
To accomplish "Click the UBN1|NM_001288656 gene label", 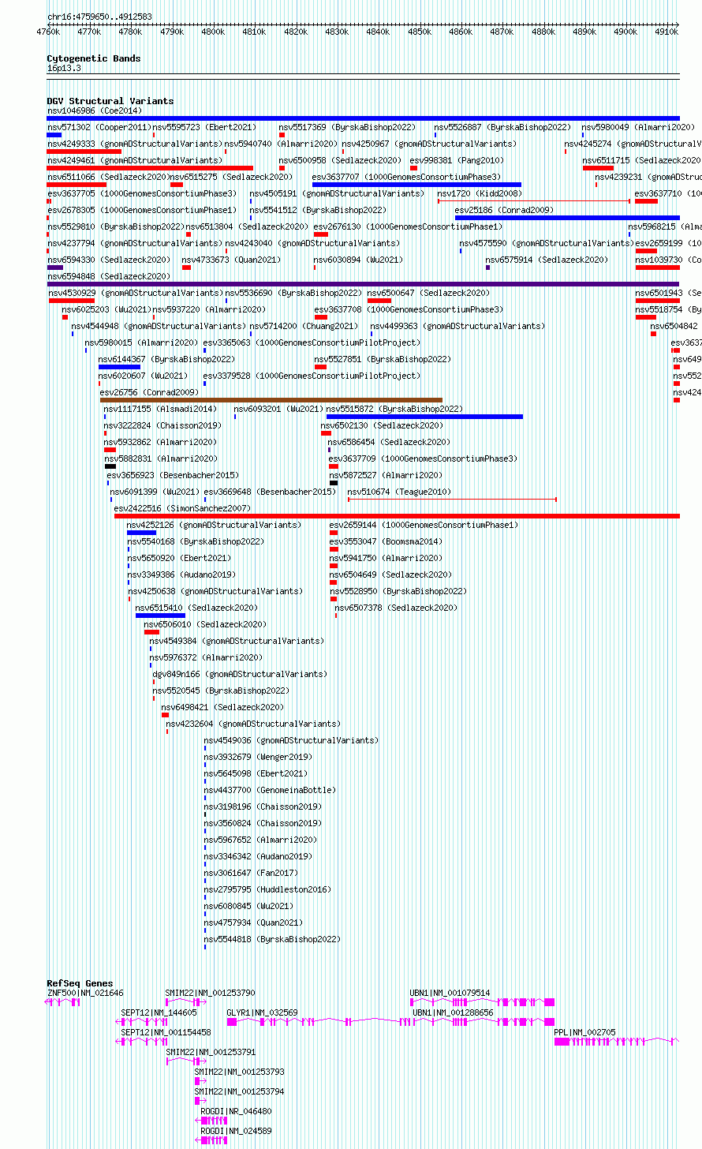I will pyautogui.click(x=453, y=1013).
